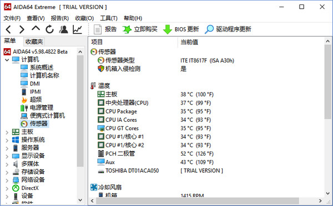Viewport: 333px width, 206px height.
Task: Click the list vertical scrollbar down arrow
Action: 327,193
